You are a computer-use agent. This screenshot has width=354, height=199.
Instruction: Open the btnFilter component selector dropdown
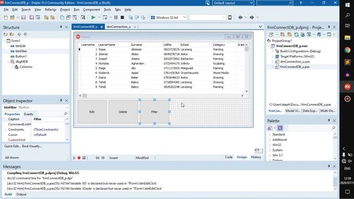(x=66, y=107)
